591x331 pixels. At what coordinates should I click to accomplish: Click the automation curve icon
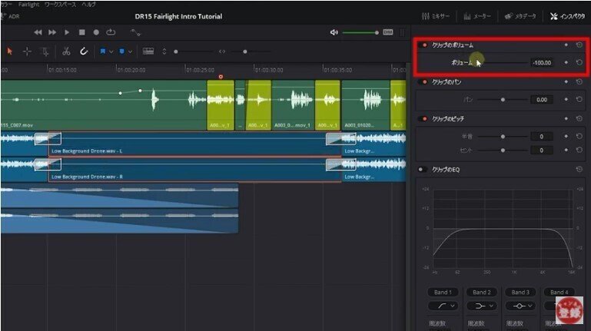click(x=135, y=32)
